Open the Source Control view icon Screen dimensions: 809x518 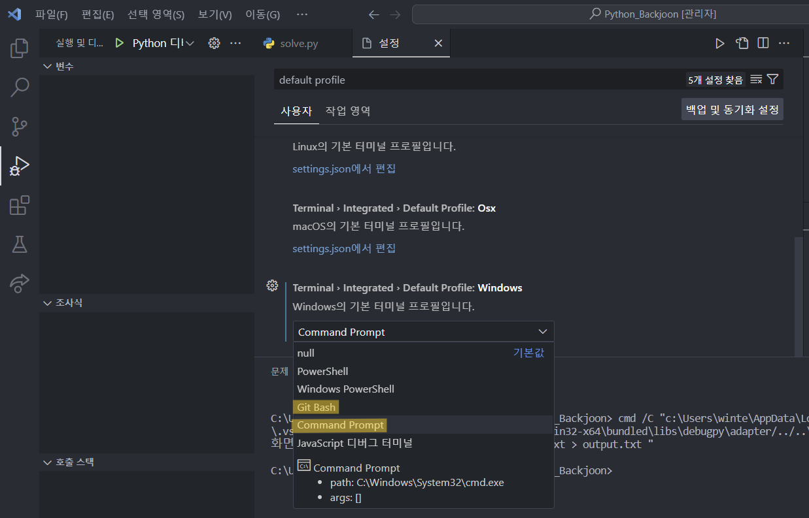pyautogui.click(x=20, y=126)
